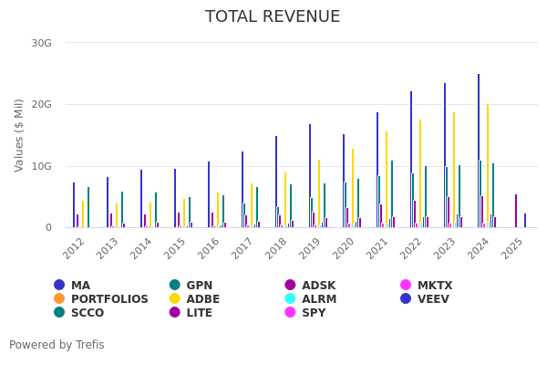Image resolution: width=547 pixels, height=365 pixels.
Task: Click the yellow ADBE legend dot
Action: 174,299
